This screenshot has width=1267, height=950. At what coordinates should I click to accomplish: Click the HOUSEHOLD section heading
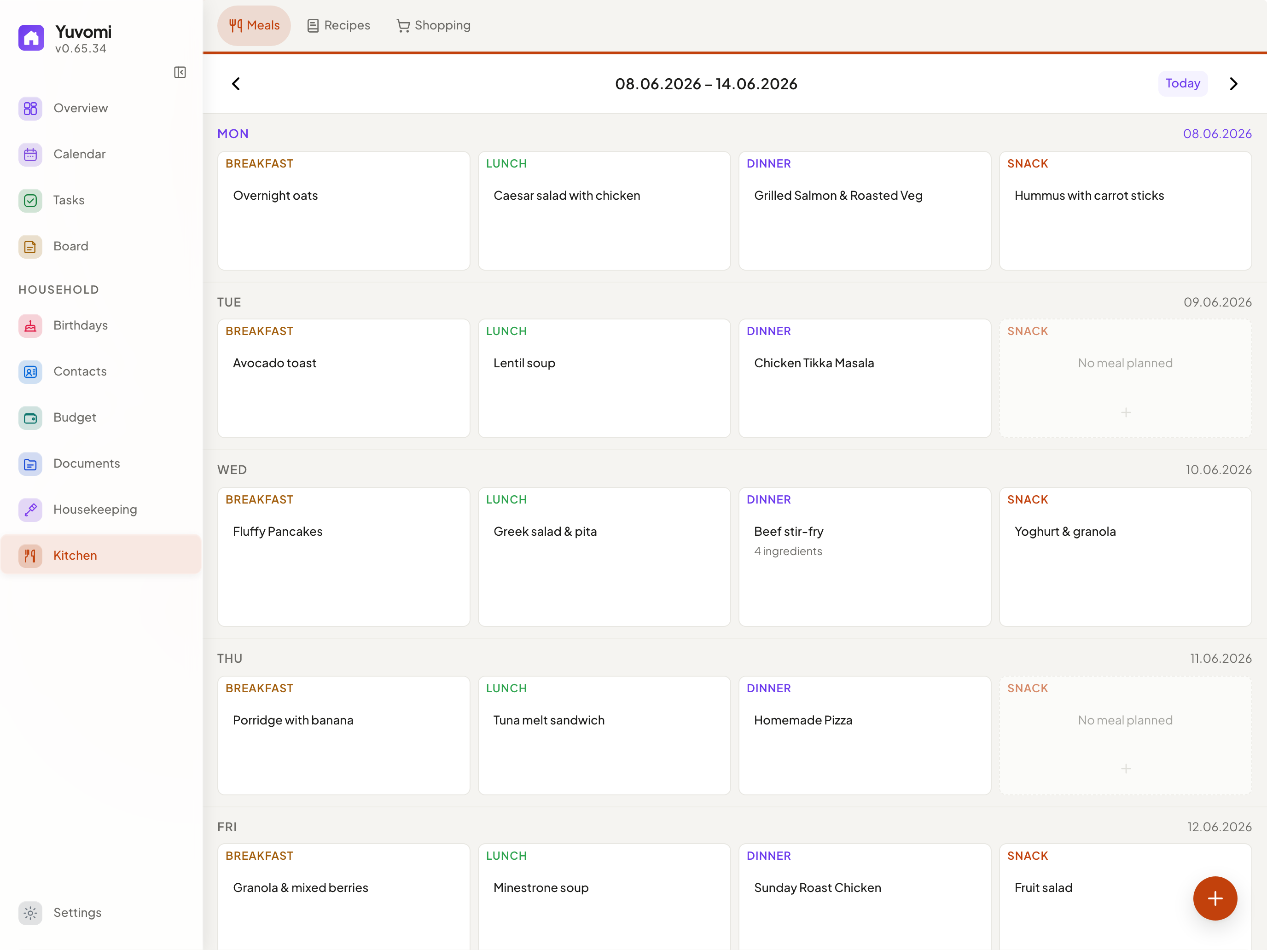[x=58, y=290]
